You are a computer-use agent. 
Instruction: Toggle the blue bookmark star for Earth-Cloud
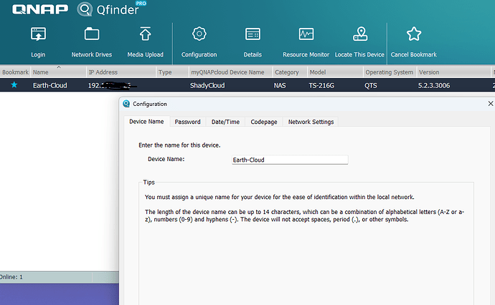pos(14,84)
